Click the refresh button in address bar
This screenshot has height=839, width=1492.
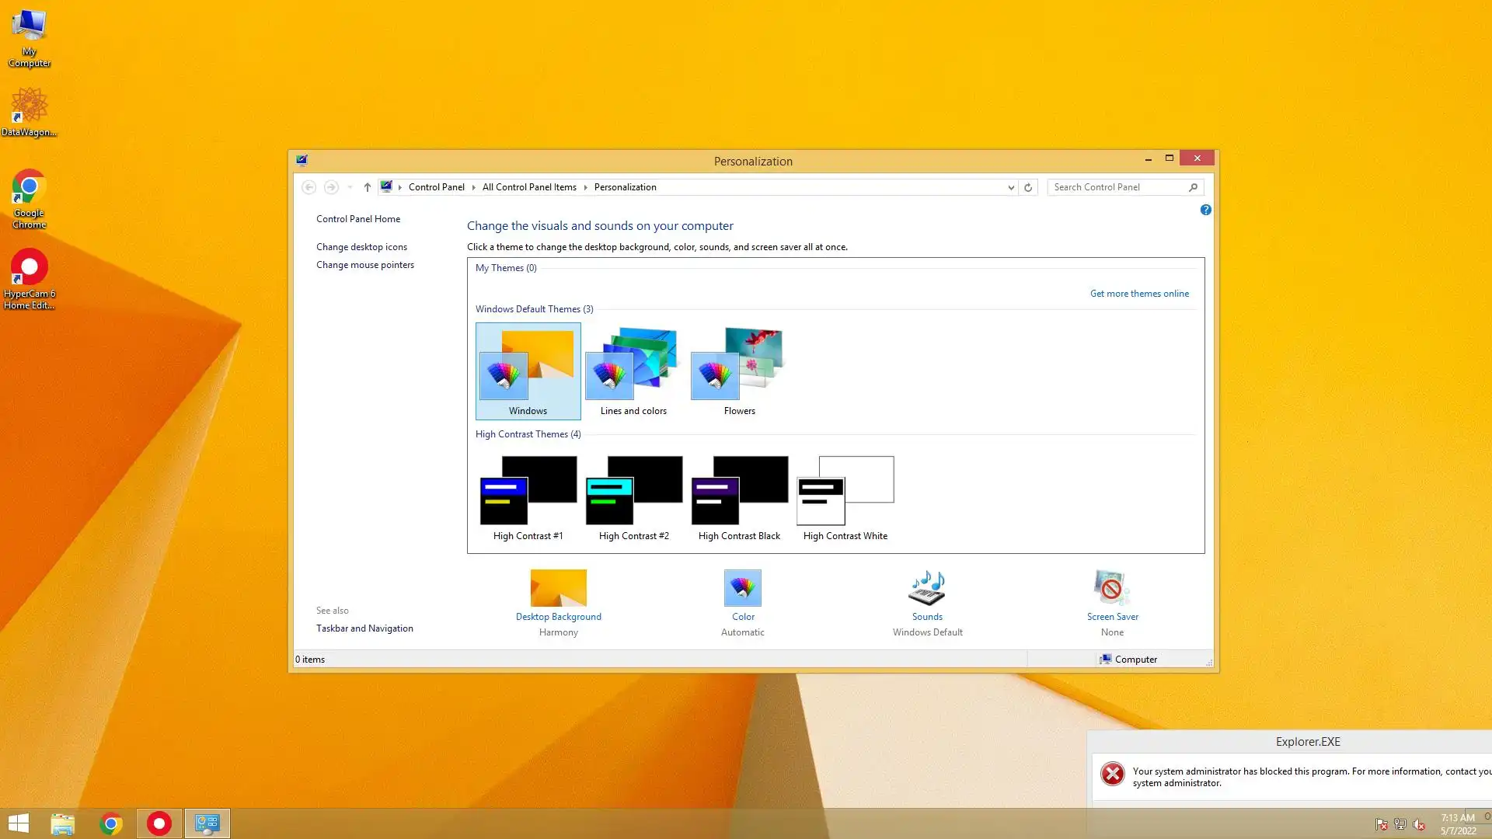(1028, 187)
